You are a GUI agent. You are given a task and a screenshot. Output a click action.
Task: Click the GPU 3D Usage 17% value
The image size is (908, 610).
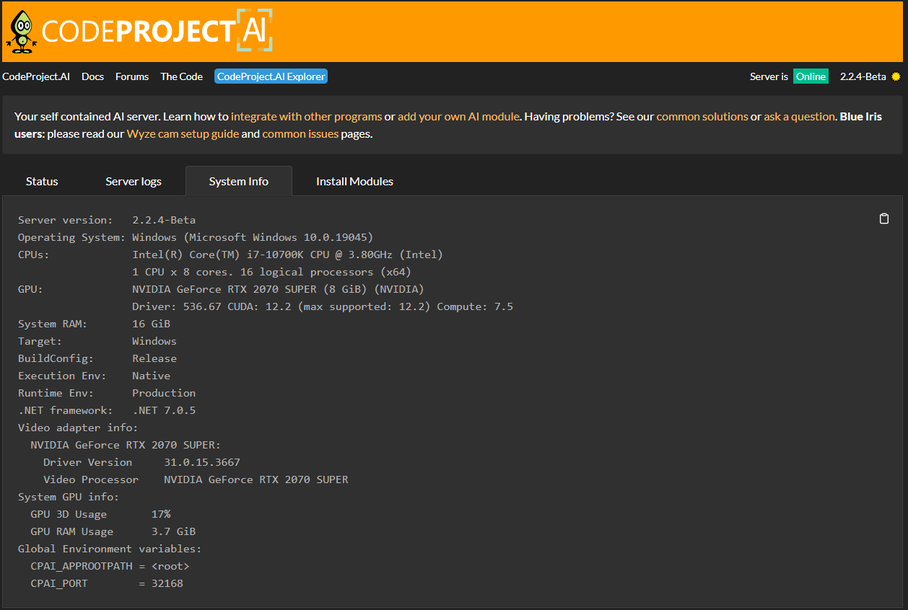coord(161,514)
